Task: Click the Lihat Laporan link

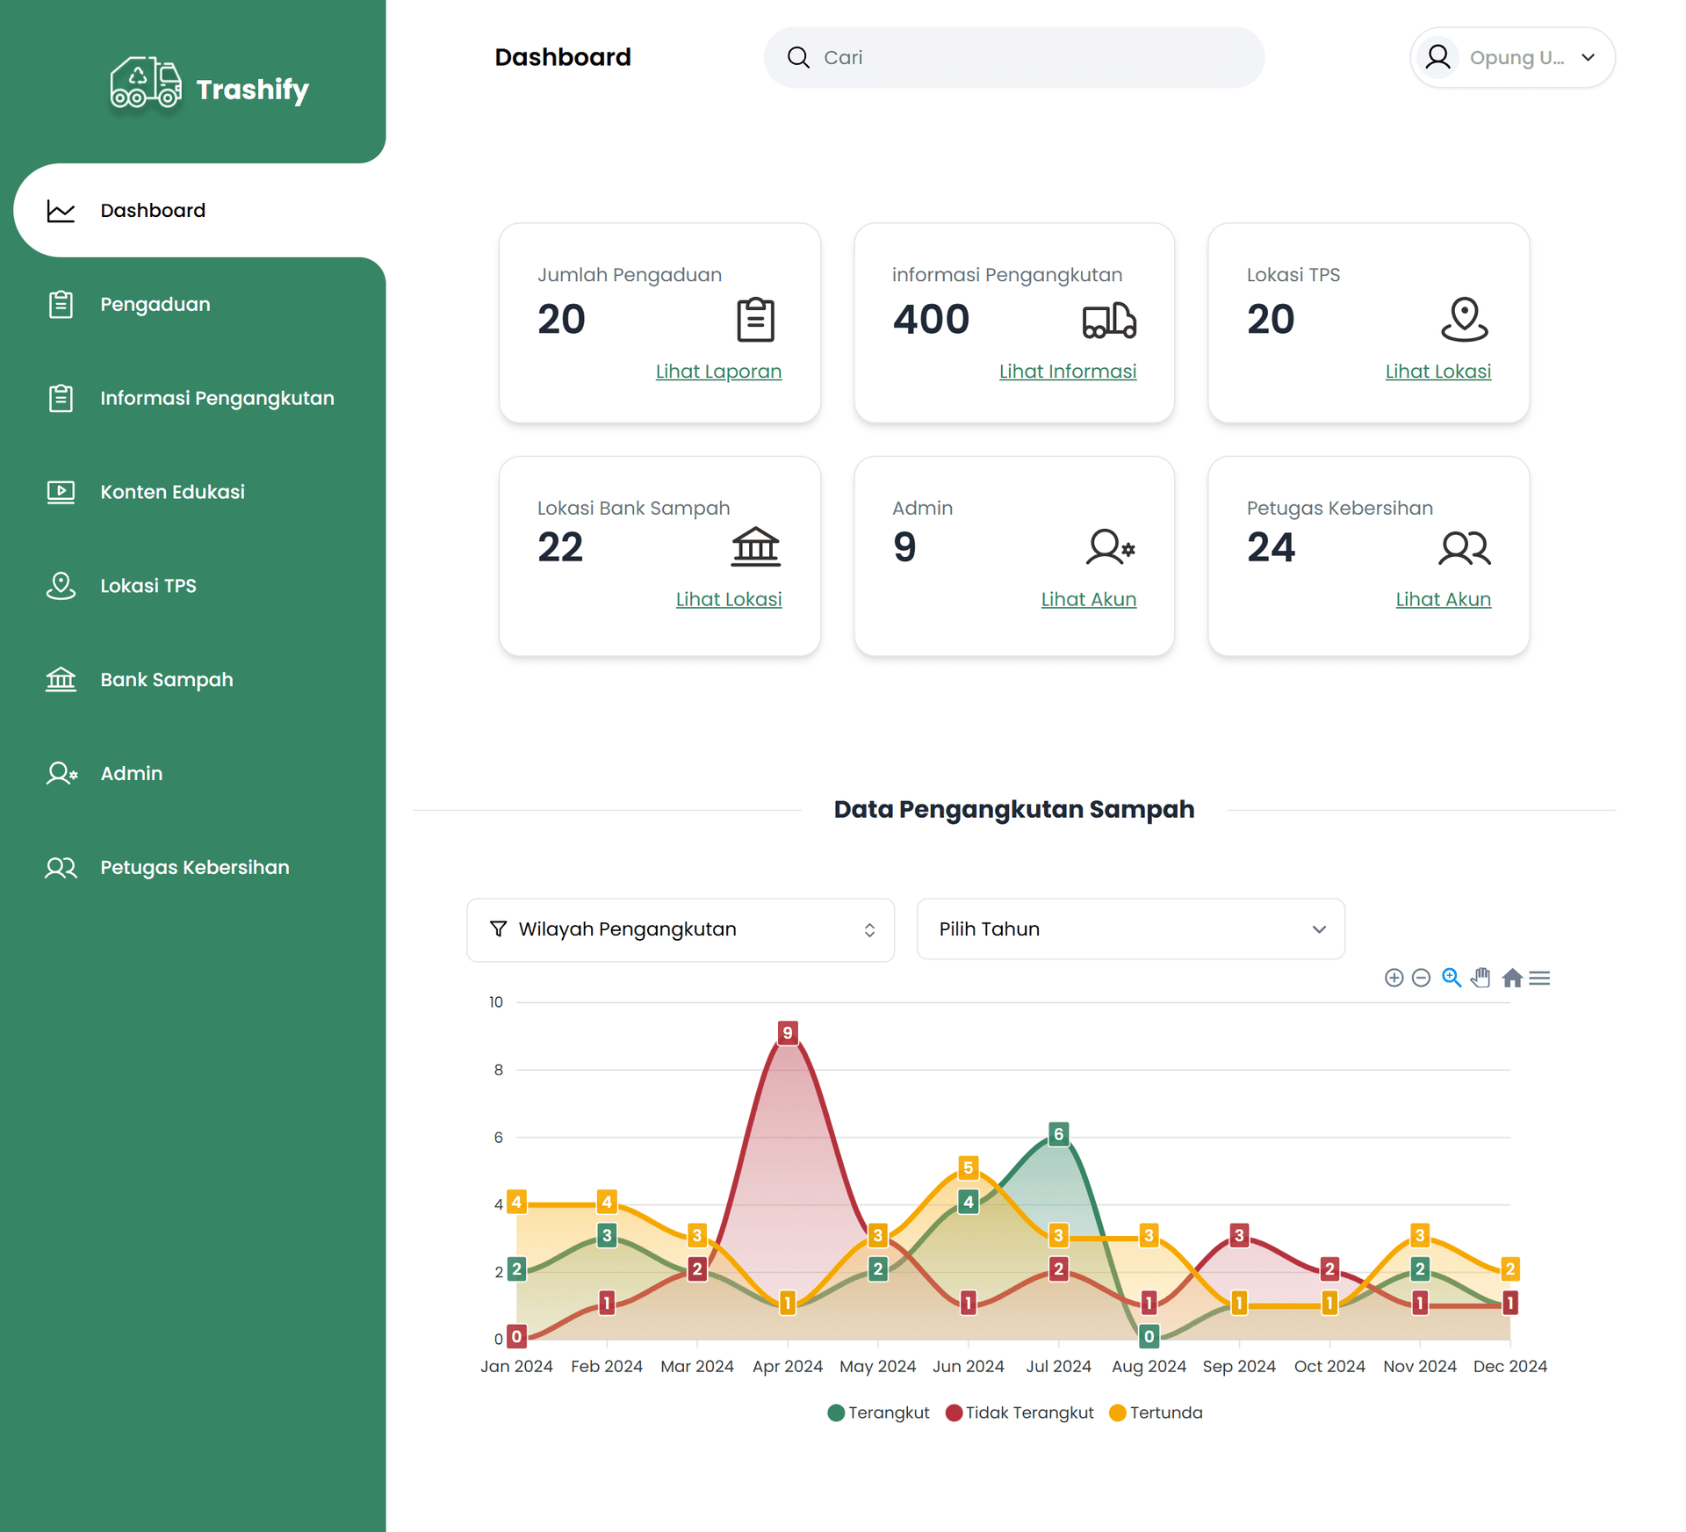Action: 718,372
